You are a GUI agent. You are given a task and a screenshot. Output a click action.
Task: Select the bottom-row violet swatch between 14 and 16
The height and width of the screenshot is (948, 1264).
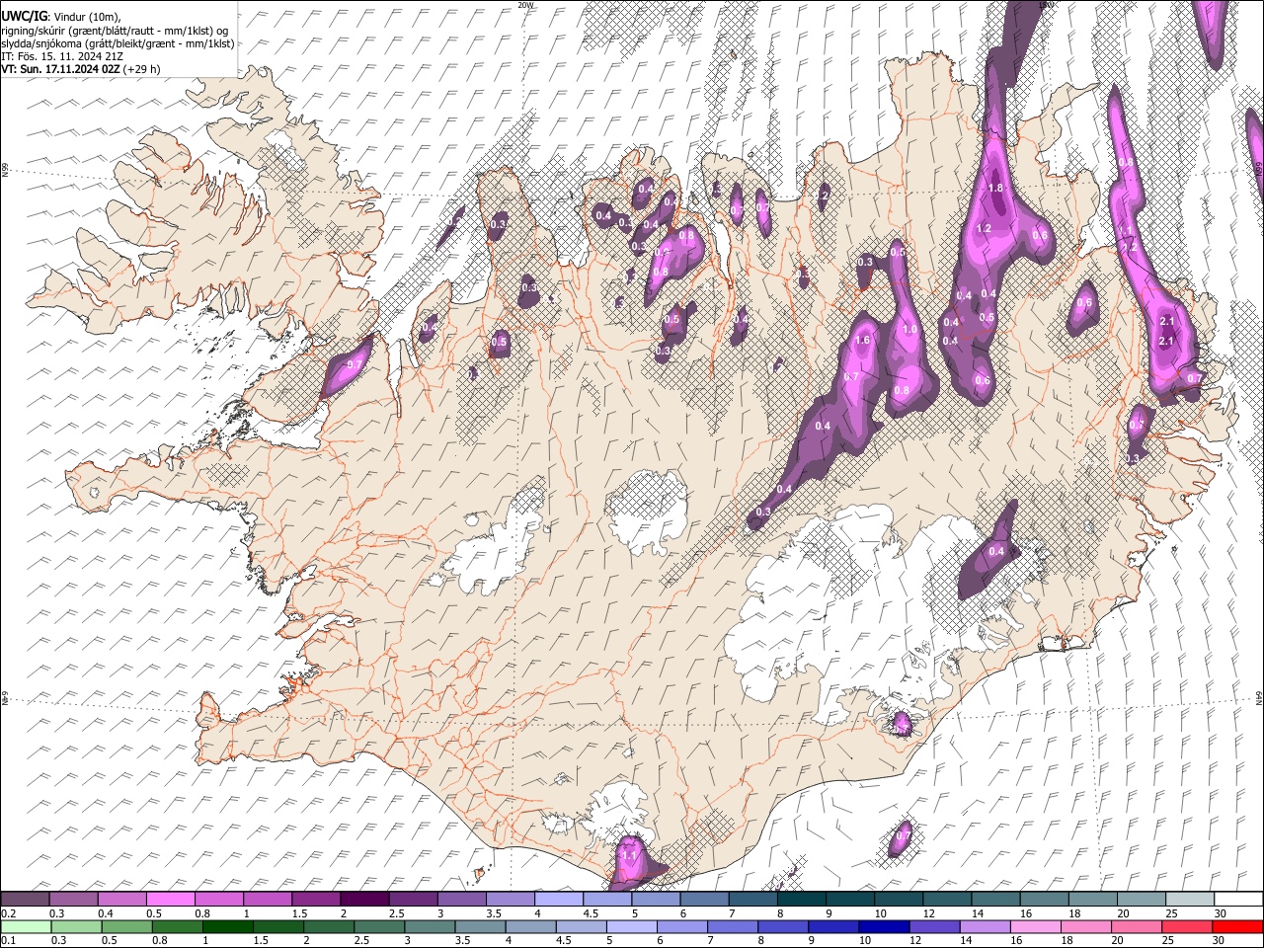click(985, 926)
